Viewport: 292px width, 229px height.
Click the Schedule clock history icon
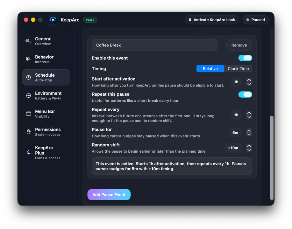click(28, 77)
